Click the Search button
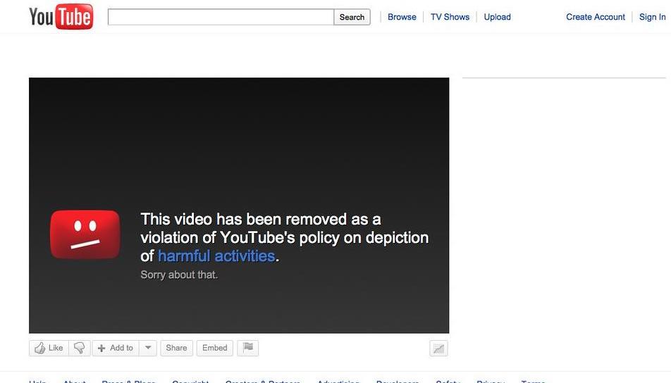The image size is (671, 383). click(352, 17)
